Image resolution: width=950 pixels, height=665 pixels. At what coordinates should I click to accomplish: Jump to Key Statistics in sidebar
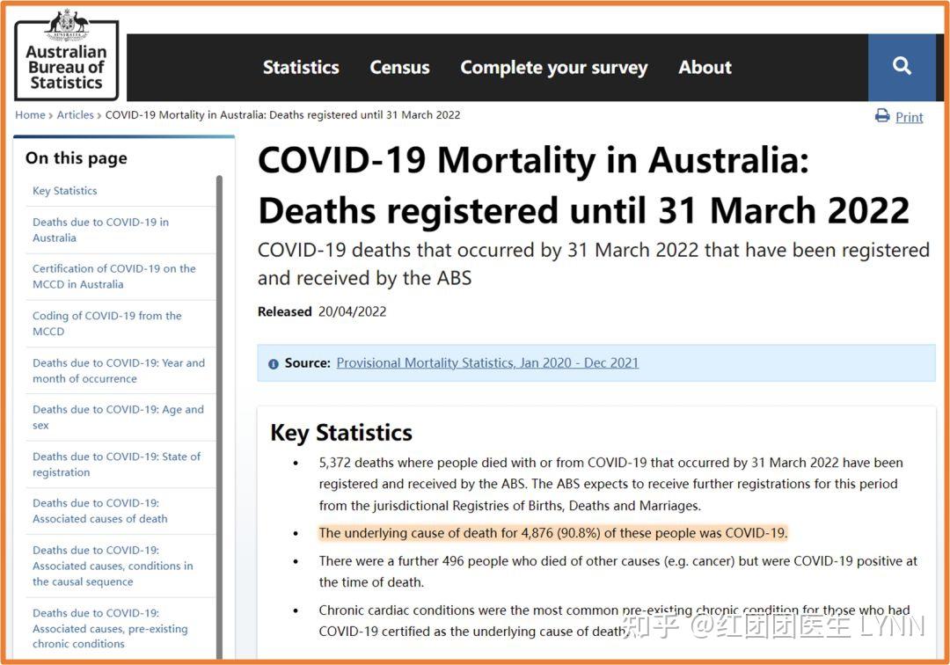pos(65,191)
